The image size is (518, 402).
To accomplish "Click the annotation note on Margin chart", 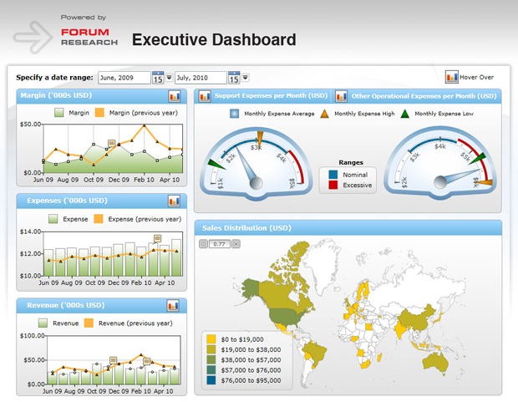I will click(112, 144).
